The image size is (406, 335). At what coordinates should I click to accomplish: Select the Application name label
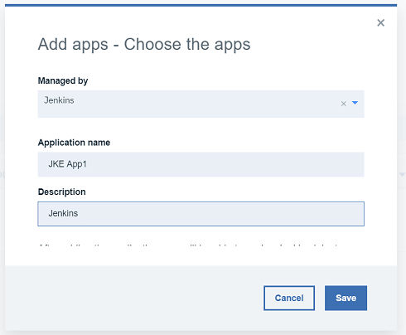coord(74,143)
